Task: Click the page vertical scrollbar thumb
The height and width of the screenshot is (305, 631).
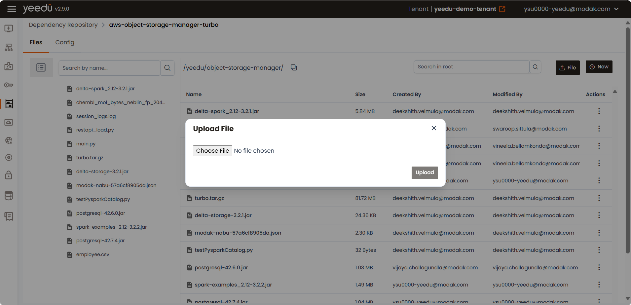Action: click(x=628, y=140)
